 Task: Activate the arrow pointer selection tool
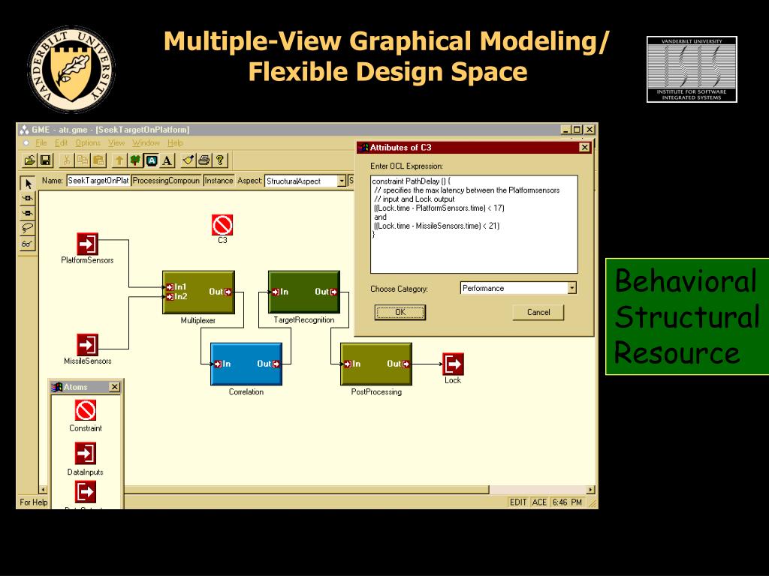click(28, 184)
